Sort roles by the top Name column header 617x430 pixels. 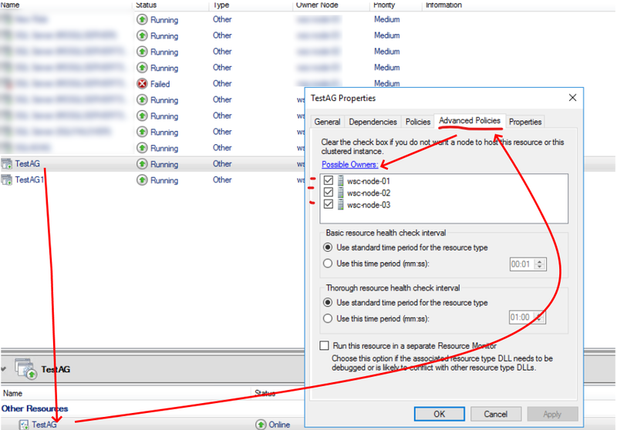click(10, 5)
